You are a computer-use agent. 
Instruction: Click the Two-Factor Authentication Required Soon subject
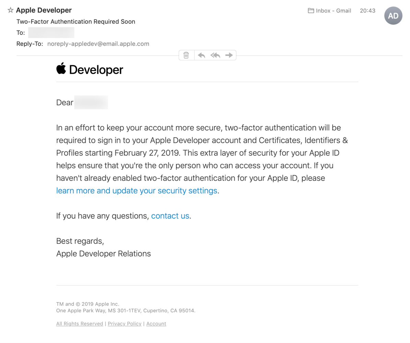pyautogui.click(x=76, y=22)
